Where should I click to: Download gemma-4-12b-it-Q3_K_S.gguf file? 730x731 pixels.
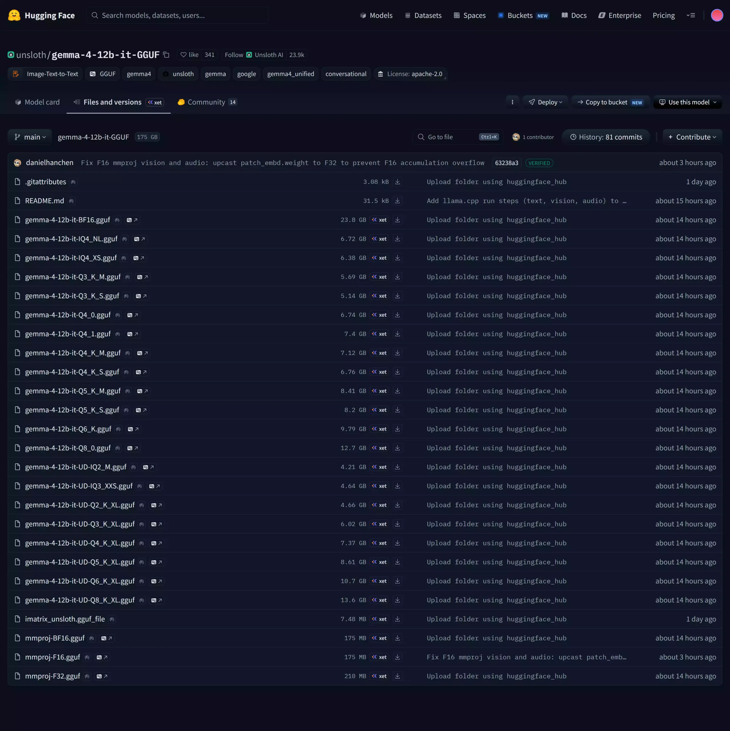click(x=397, y=296)
